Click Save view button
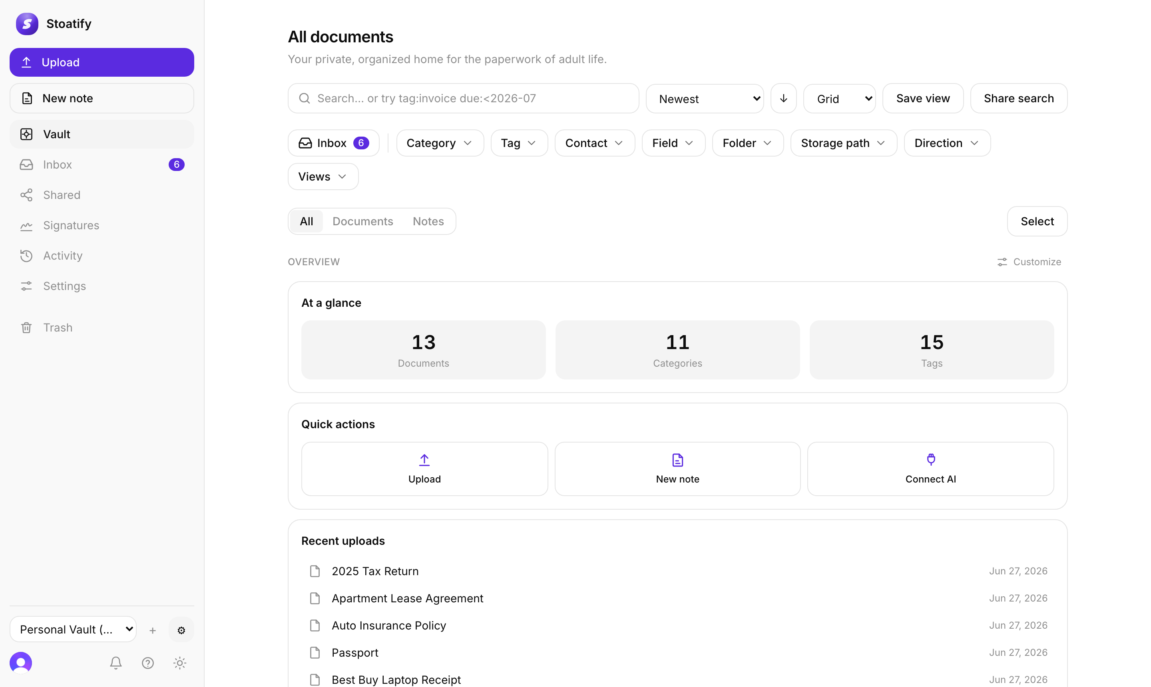Screen dimensions: 1151x687 coord(923,98)
